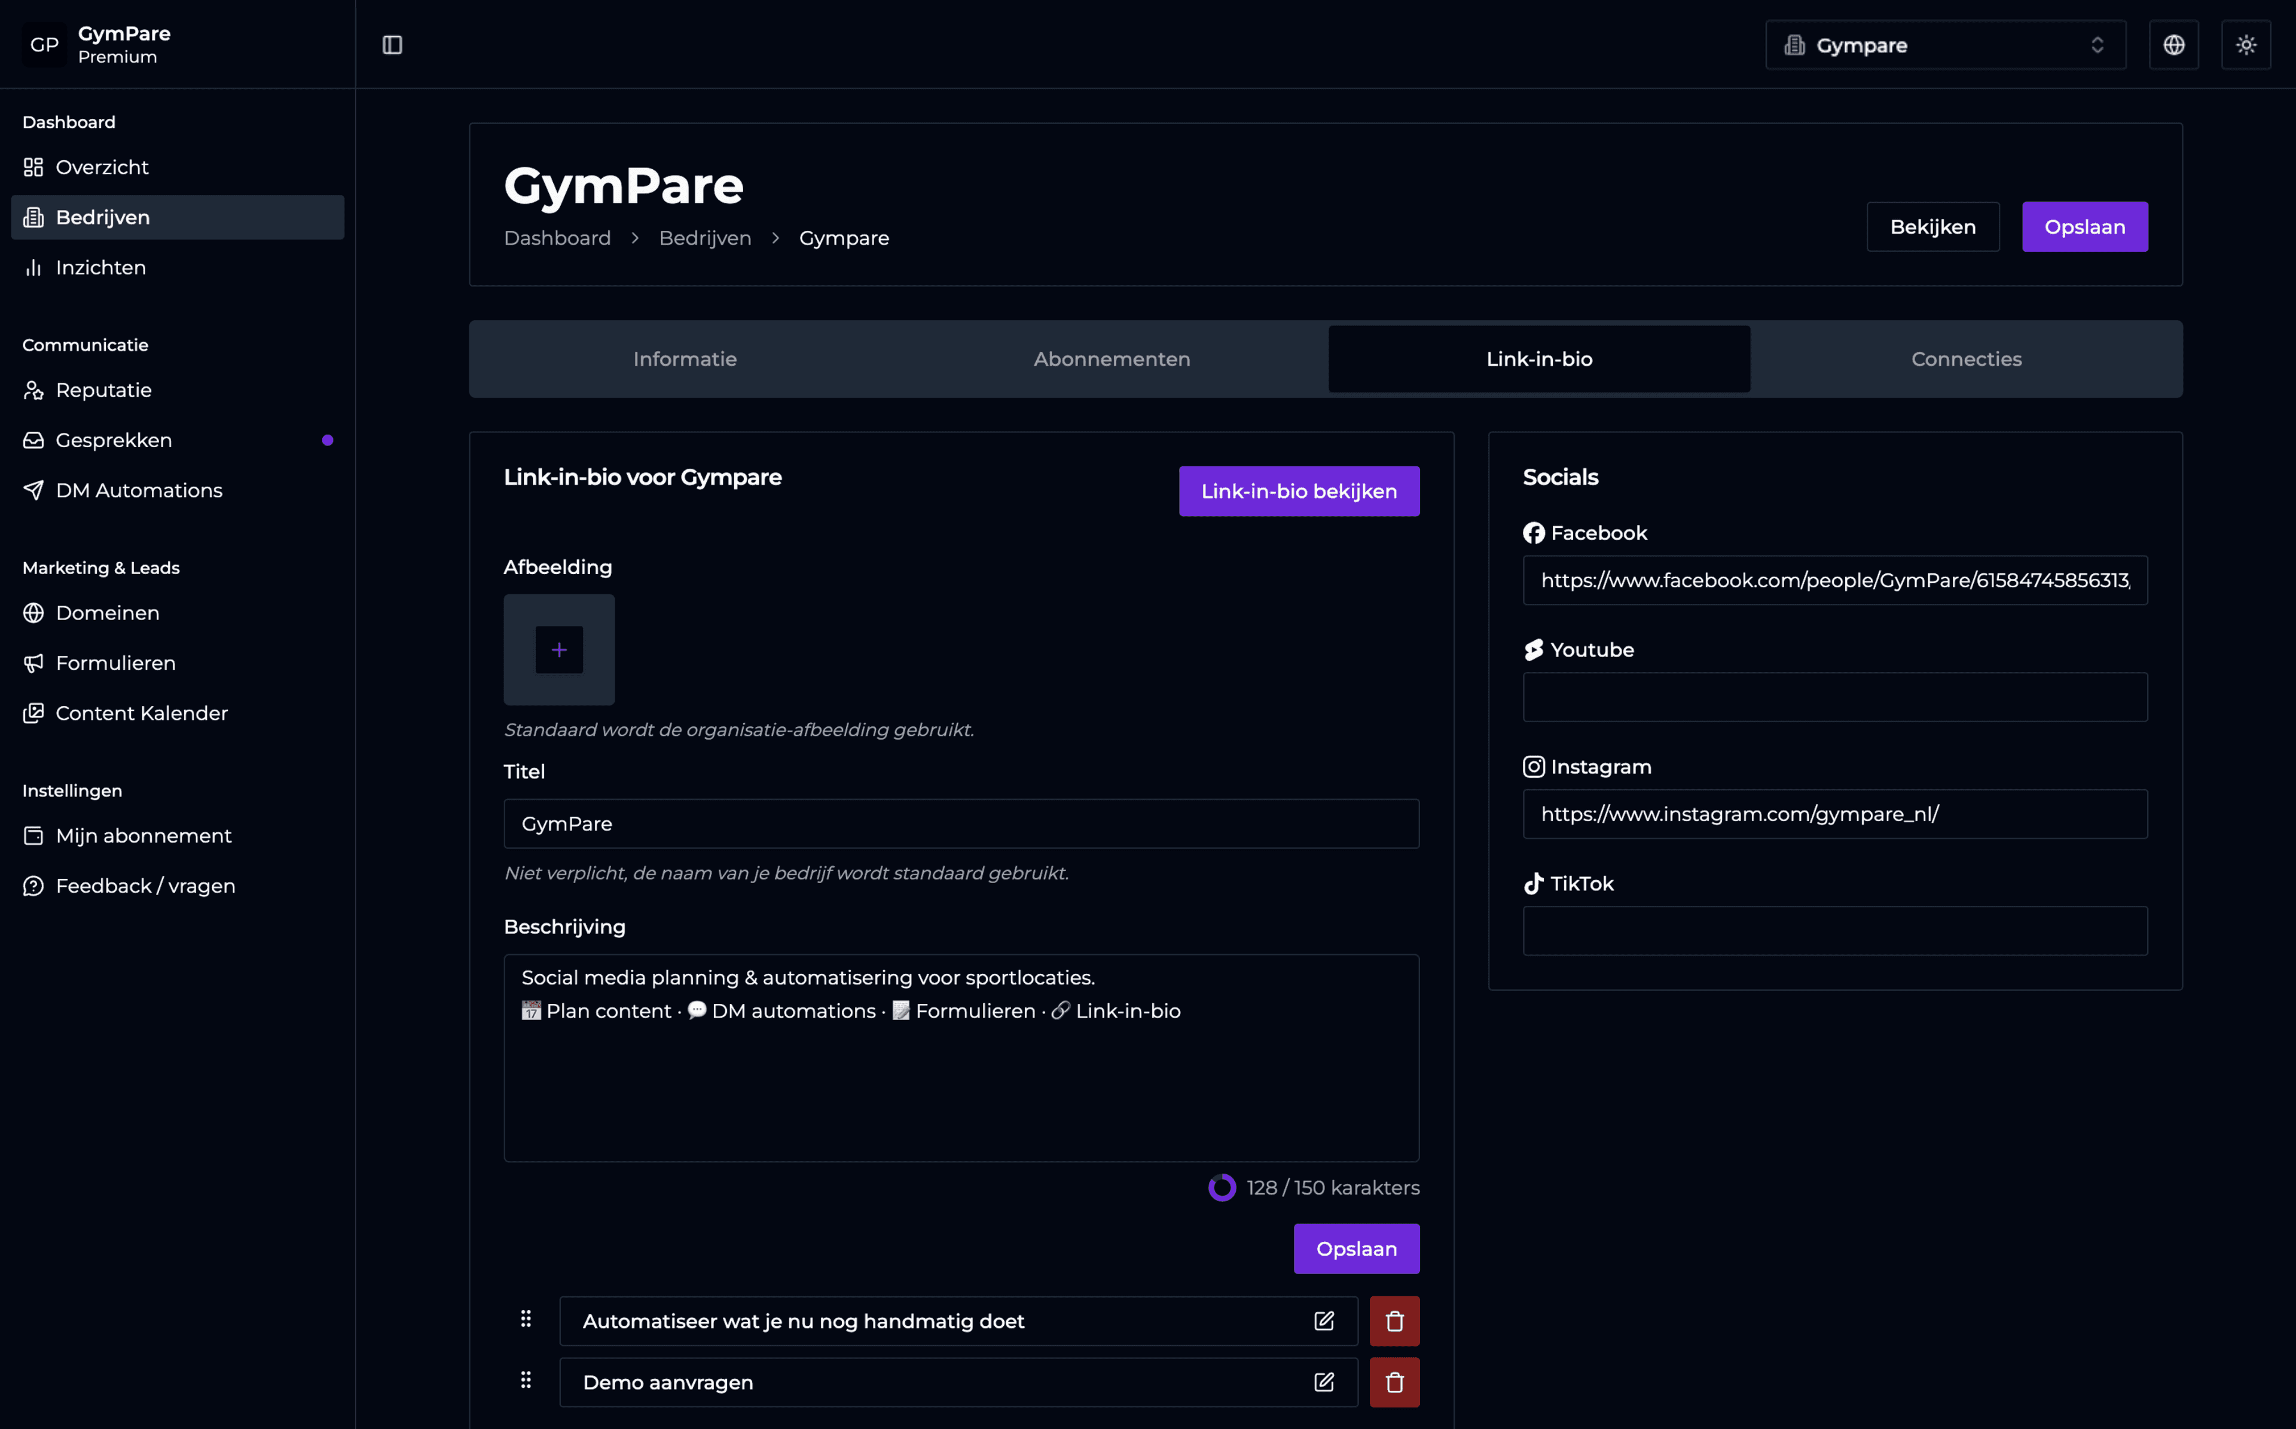The width and height of the screenshot is (2296, 1429).
Task: Click the TikTok logo icon
Action: 1534,884
